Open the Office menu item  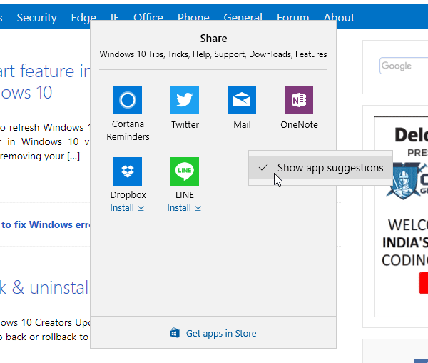(148, 17)
